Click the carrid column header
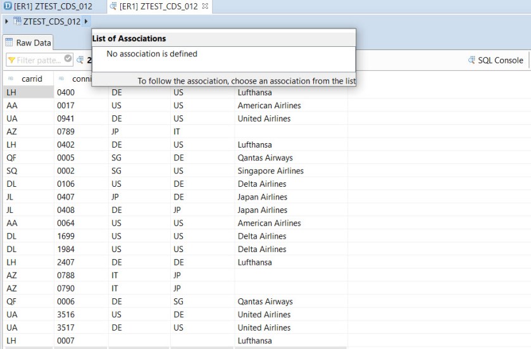The height and width of the screenshot is (349, 531). click(x=32, y=79)
